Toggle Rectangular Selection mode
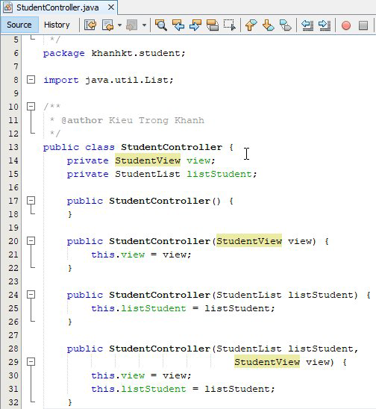Viewport: 376px width, 409px height. tap(230, 25)
